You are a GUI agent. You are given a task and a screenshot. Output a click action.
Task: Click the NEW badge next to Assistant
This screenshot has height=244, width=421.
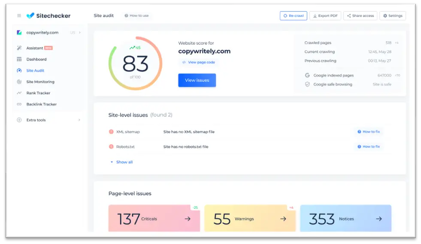pyautogui.click(x=48, y=48)
